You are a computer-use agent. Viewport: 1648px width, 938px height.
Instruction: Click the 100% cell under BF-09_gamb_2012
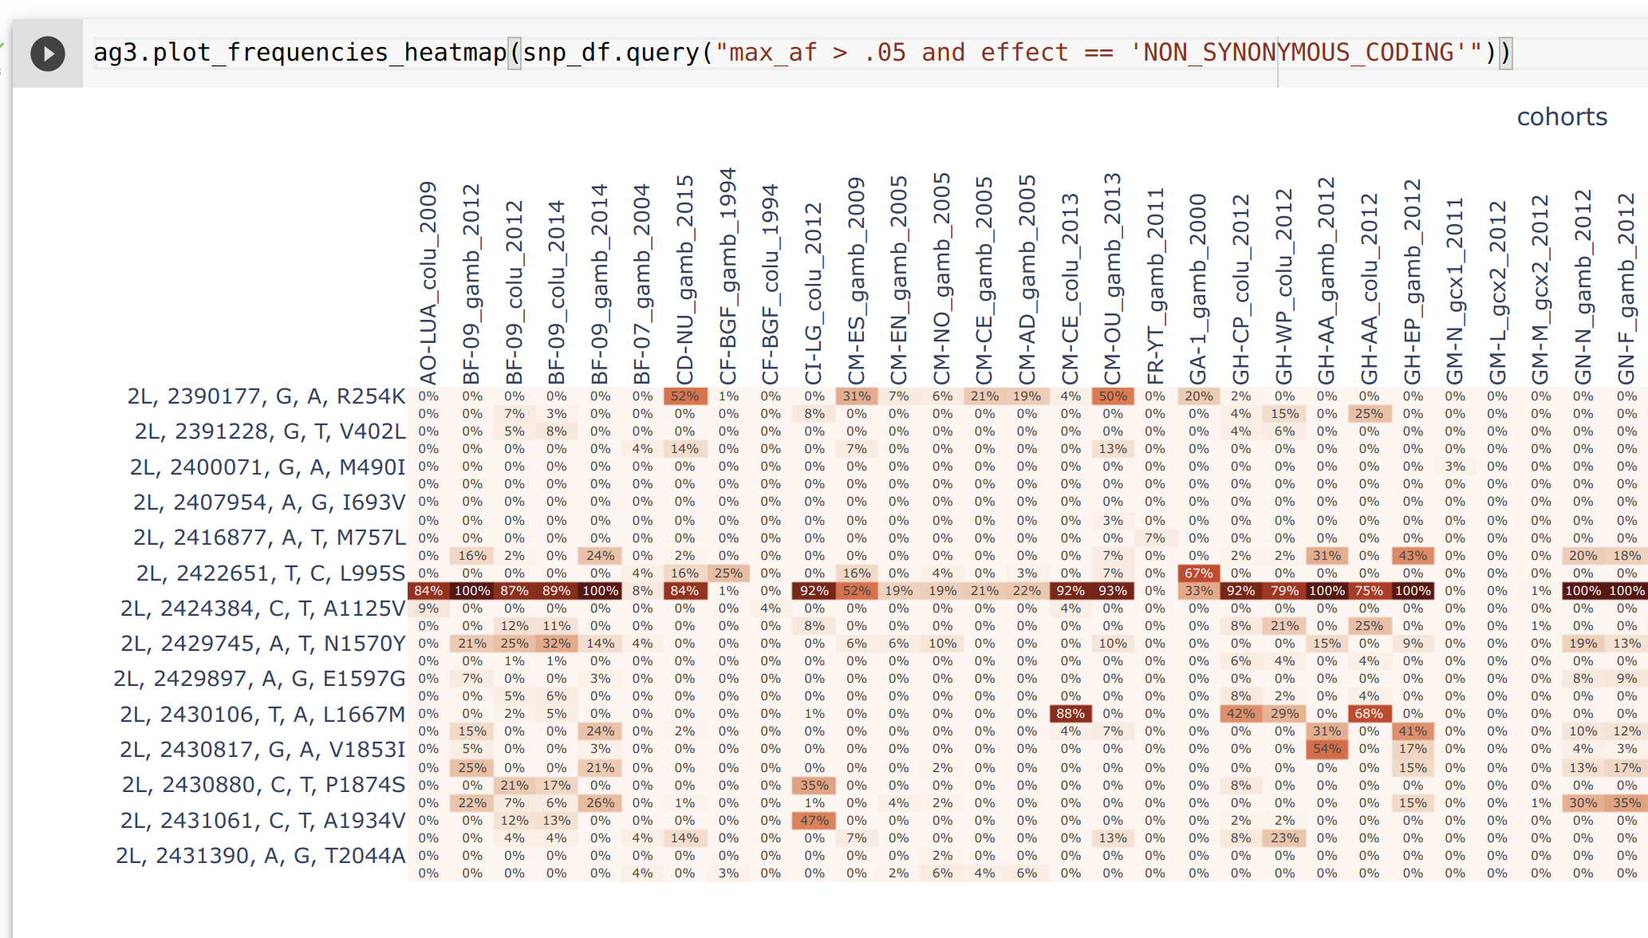tap(471, 591)
